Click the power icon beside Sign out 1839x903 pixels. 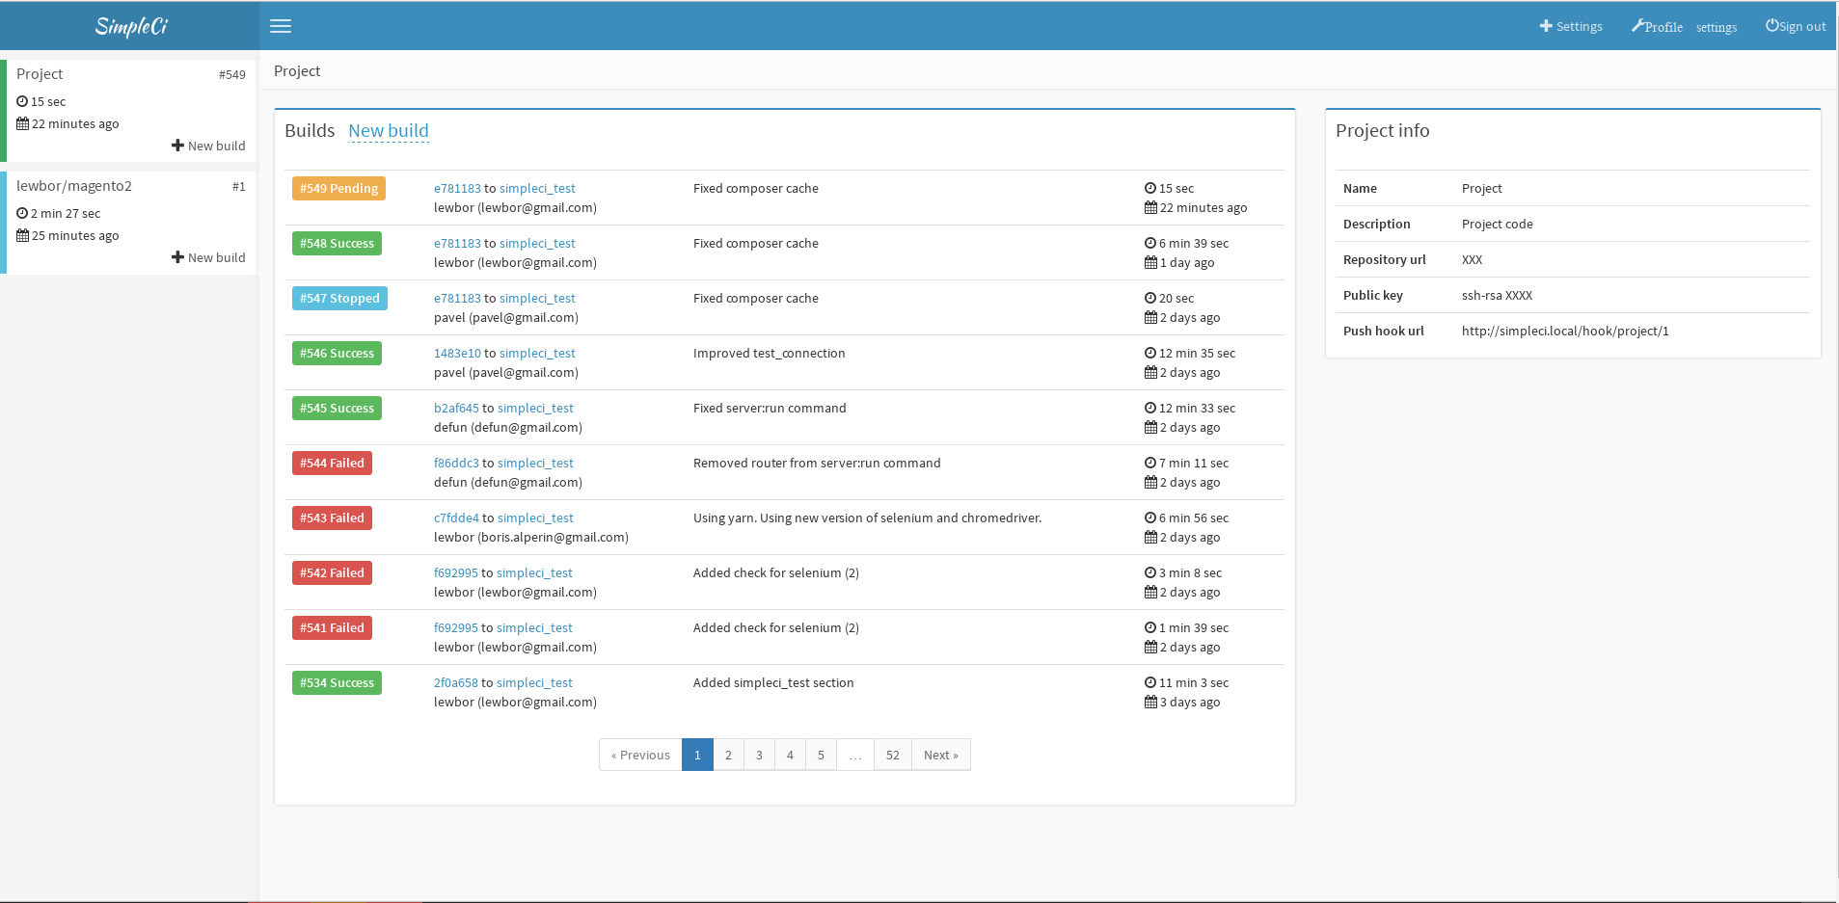click(1771, 26)
